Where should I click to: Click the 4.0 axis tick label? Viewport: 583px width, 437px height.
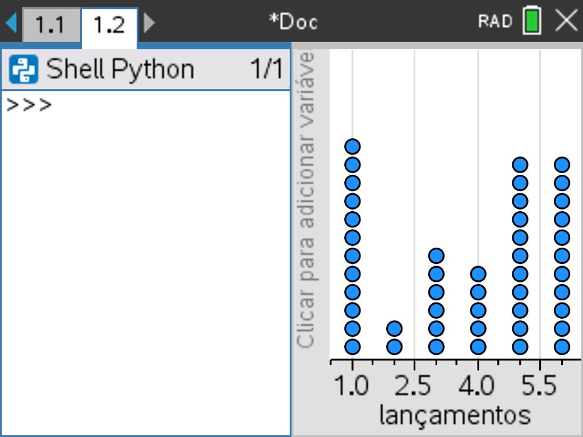476,385
